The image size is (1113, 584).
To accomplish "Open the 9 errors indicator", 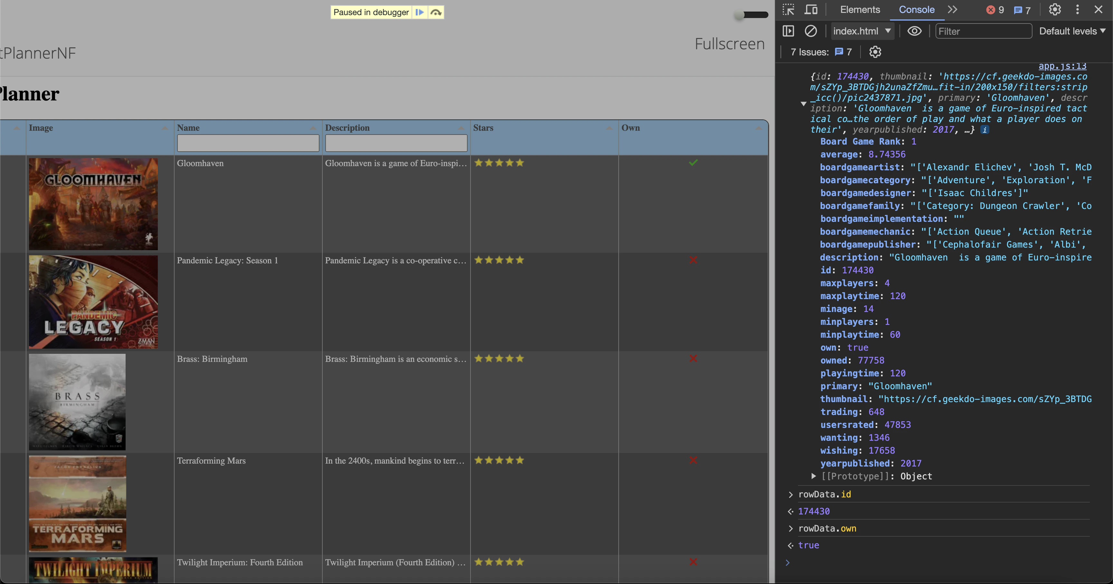I will coord(995,10).
